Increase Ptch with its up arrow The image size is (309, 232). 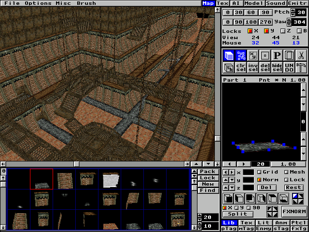293,11
